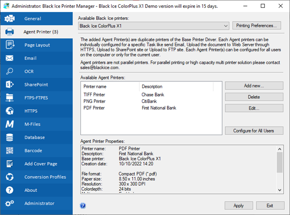Click the SharePoint icon in sidebar
This screenshot has width=290, height=215.
click(x=9, y=85)
